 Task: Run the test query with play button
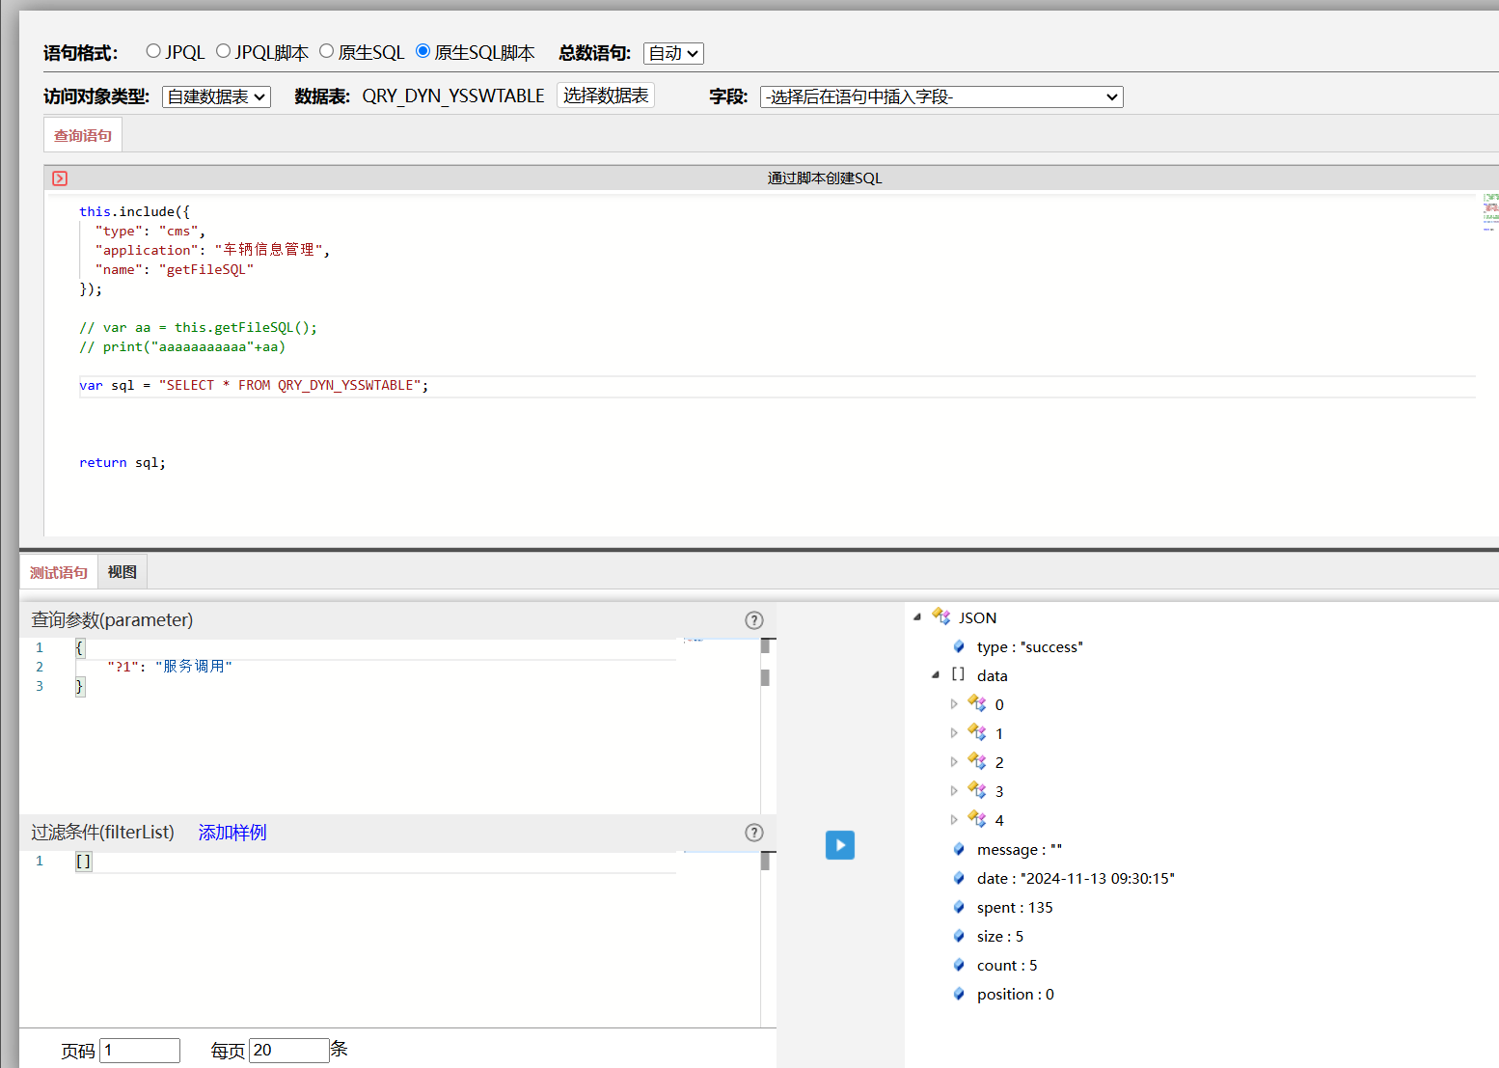pyautogui.click(x=839, y=845)
